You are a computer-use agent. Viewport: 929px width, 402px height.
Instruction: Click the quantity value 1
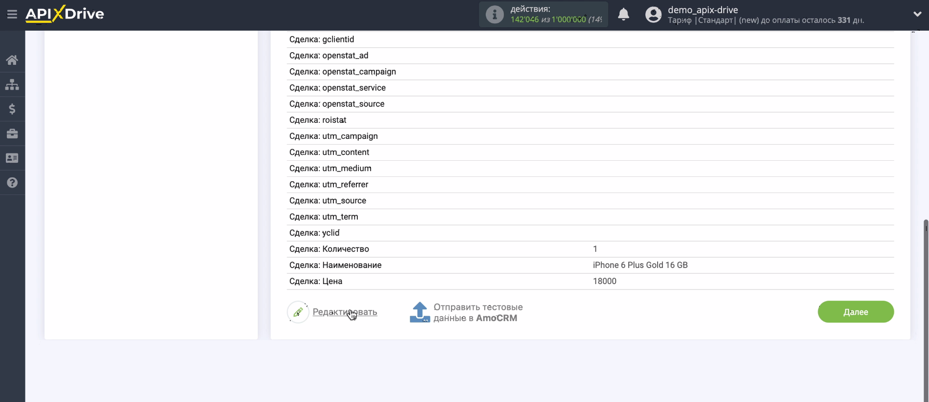[x=595, y=249]
